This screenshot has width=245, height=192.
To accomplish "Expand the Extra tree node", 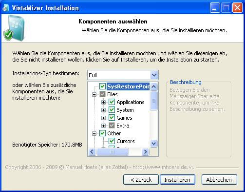I will pyautogui.click(x=103, y=126).
